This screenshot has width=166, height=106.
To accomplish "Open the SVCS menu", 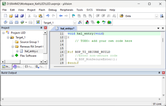I will tap(89, 10).
